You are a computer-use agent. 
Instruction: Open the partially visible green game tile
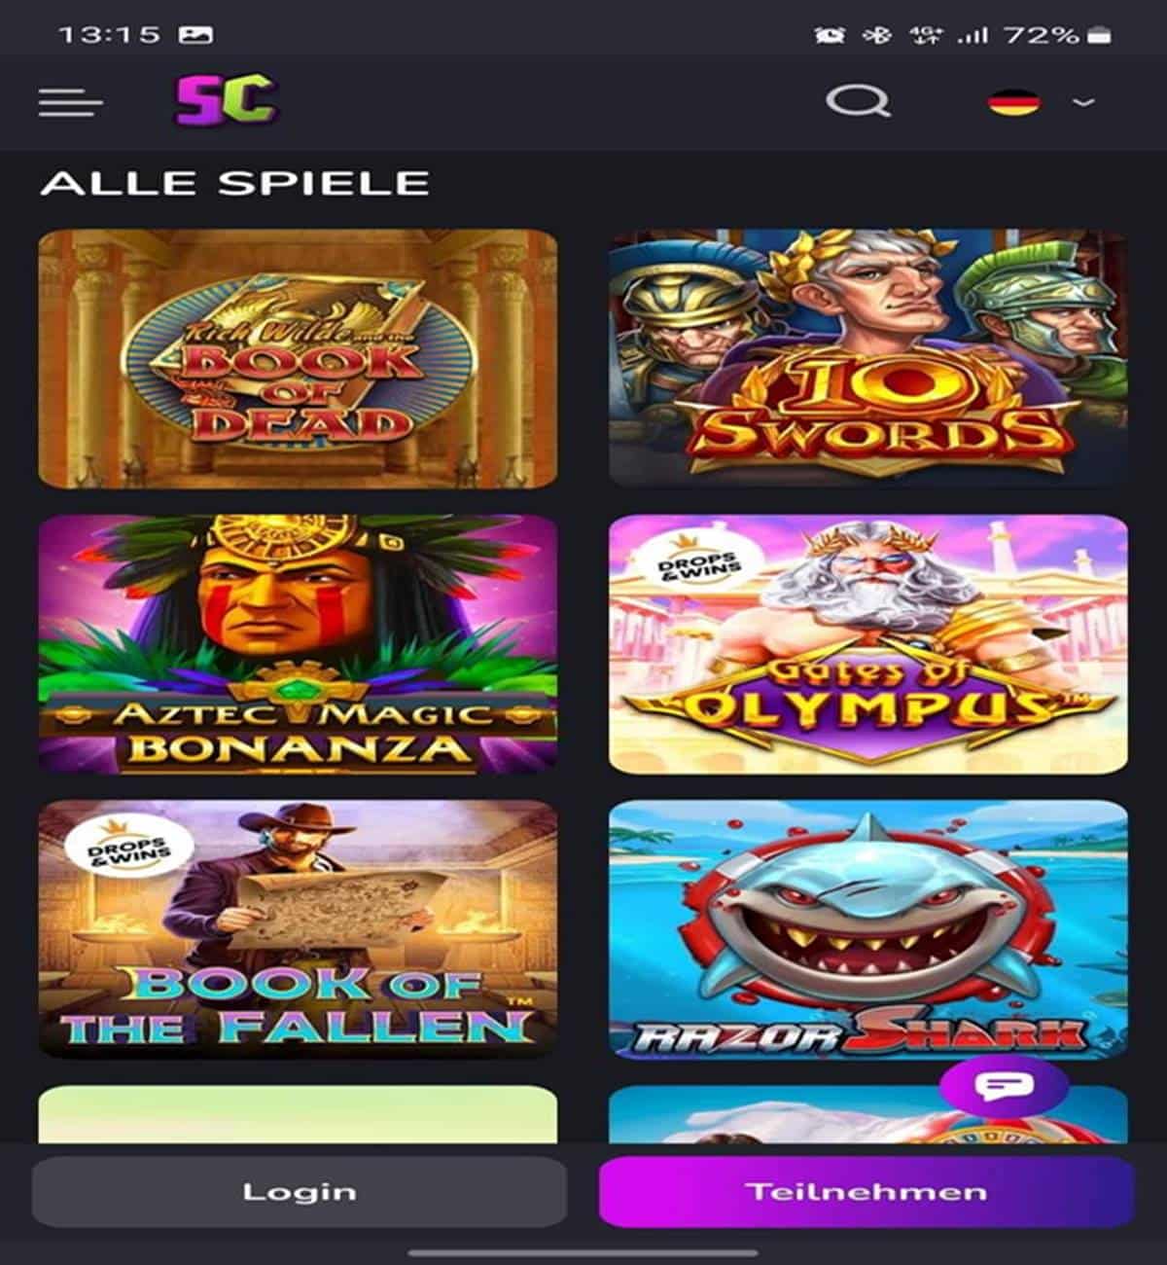coord(298,1115)
